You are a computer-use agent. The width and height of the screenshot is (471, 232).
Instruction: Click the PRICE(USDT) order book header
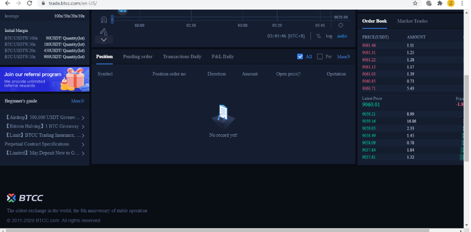coord(375,37)
